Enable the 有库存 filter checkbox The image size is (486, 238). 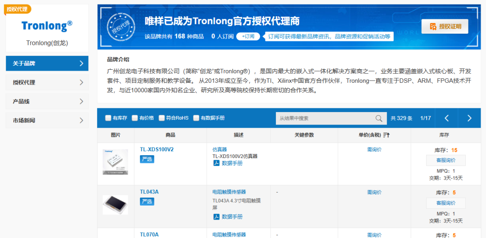point(108,118)
